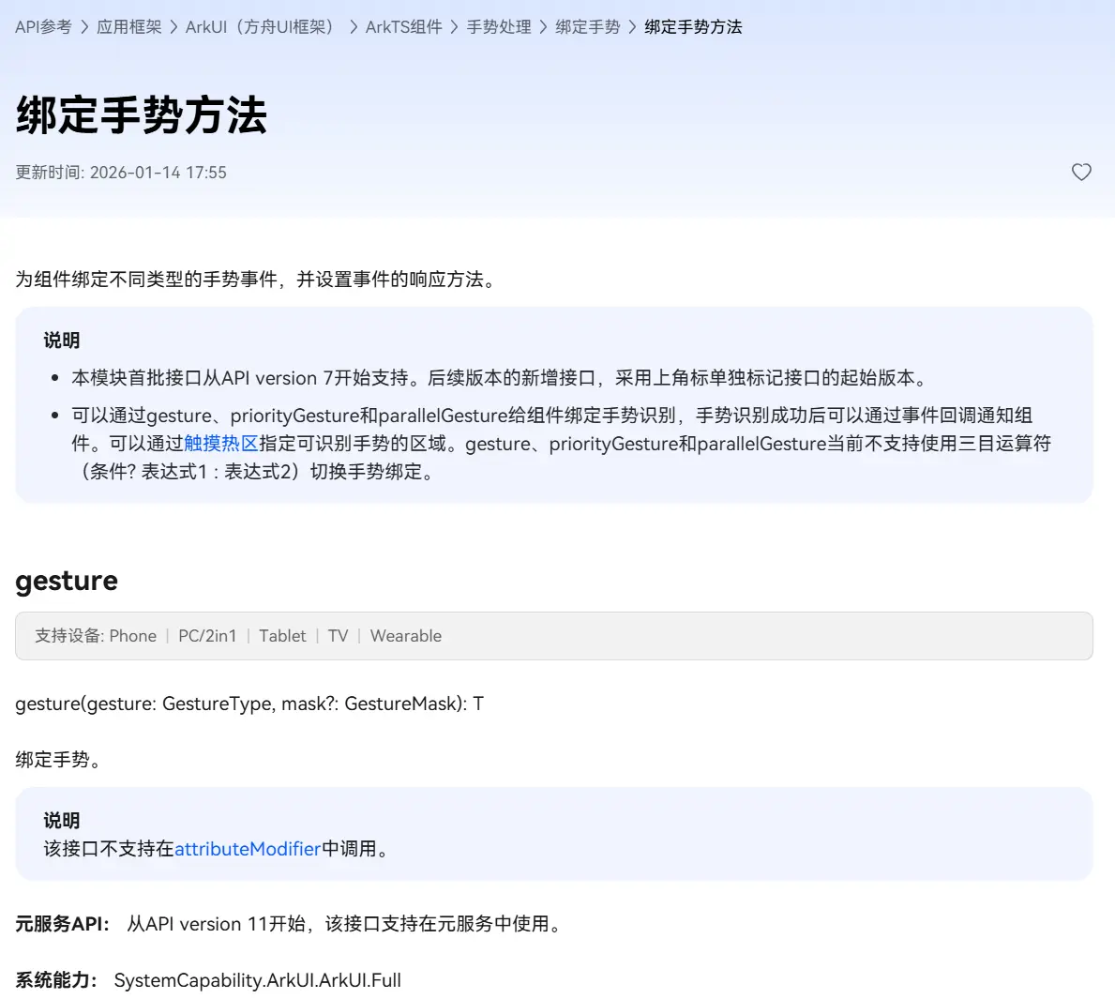This screenshot has width=1115, height=999.
Task: Click chevron between 手势处理 and 绑定手势
Action: point(543,27)
